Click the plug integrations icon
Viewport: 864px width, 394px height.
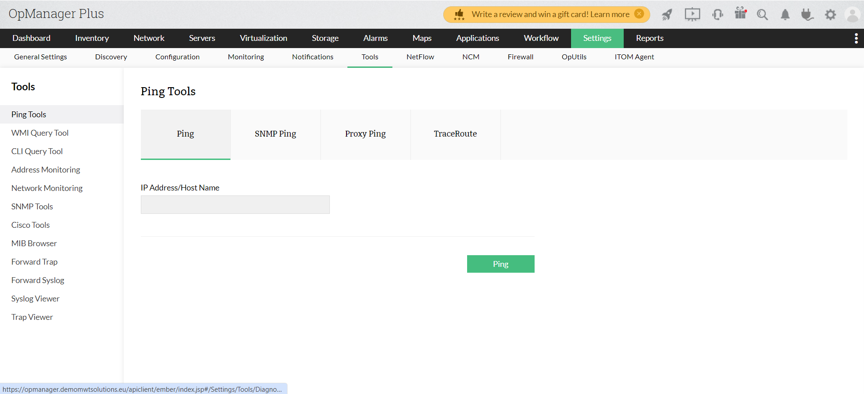(x=807, y=14)
